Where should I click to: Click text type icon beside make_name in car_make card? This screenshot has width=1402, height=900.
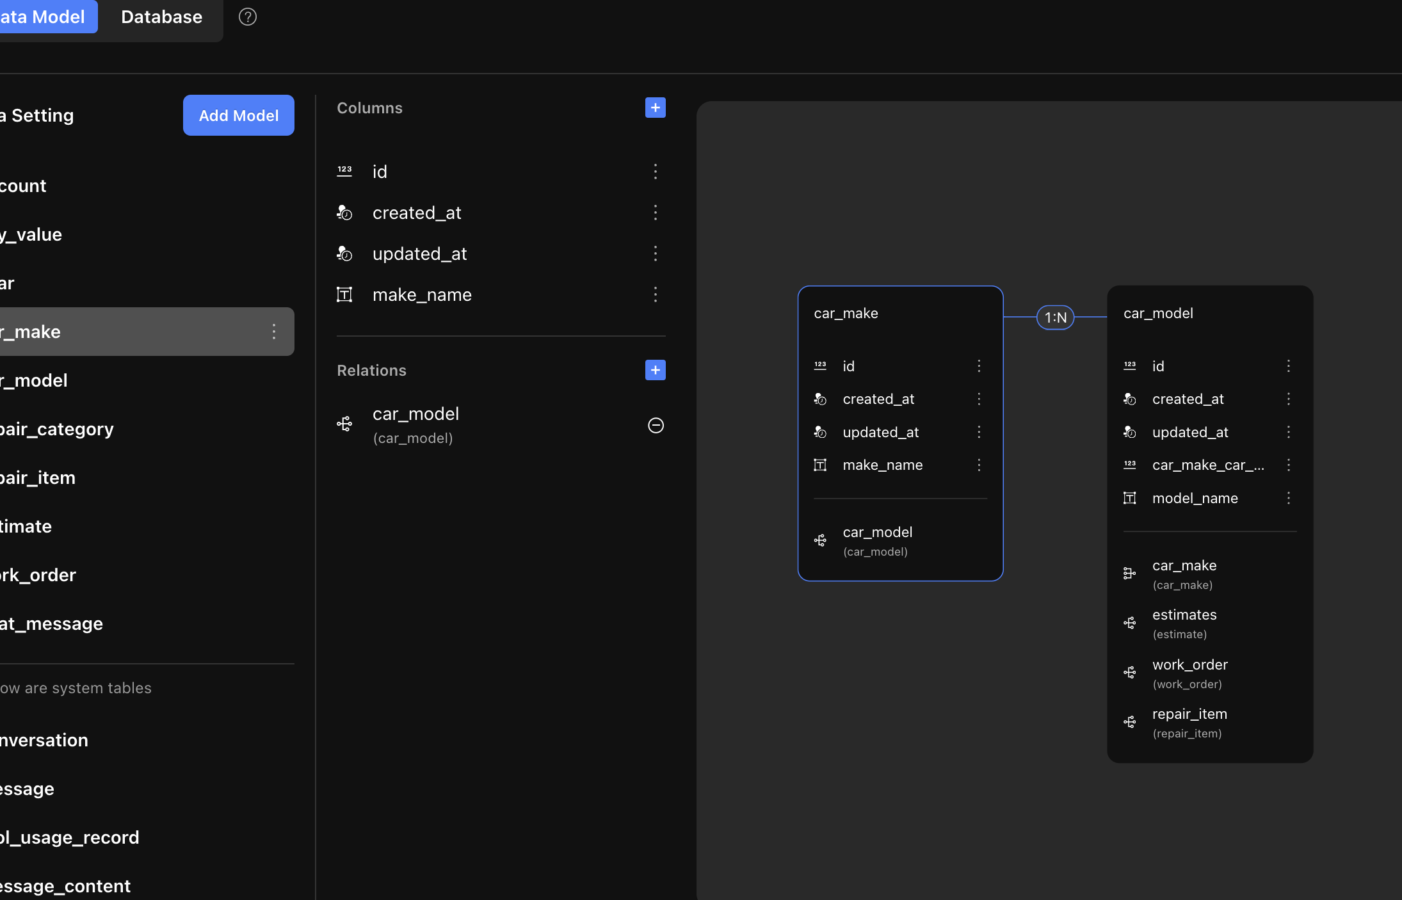point(820,465)
